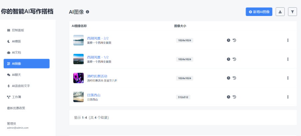The width and height of the screenshot is (301, 136).
Task: Click the history icon in the 西湖风景 - 2/2 row
Action: pos(234,40)
